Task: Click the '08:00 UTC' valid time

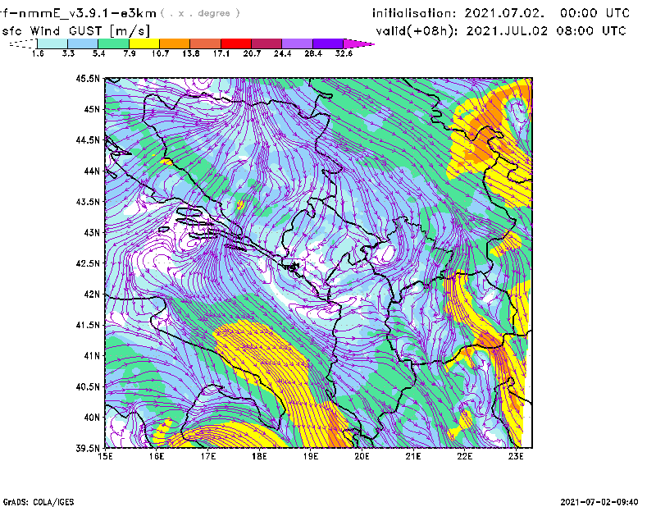Action: 591,31
